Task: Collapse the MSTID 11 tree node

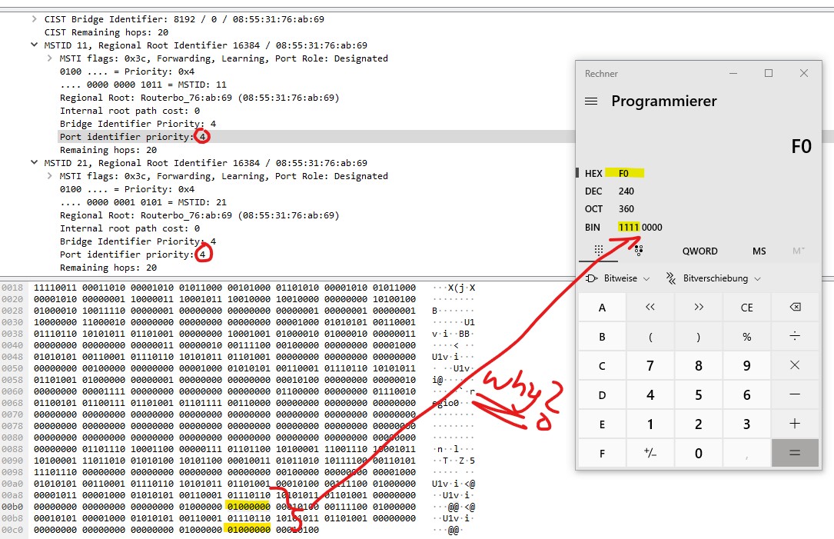Action: 34,45
